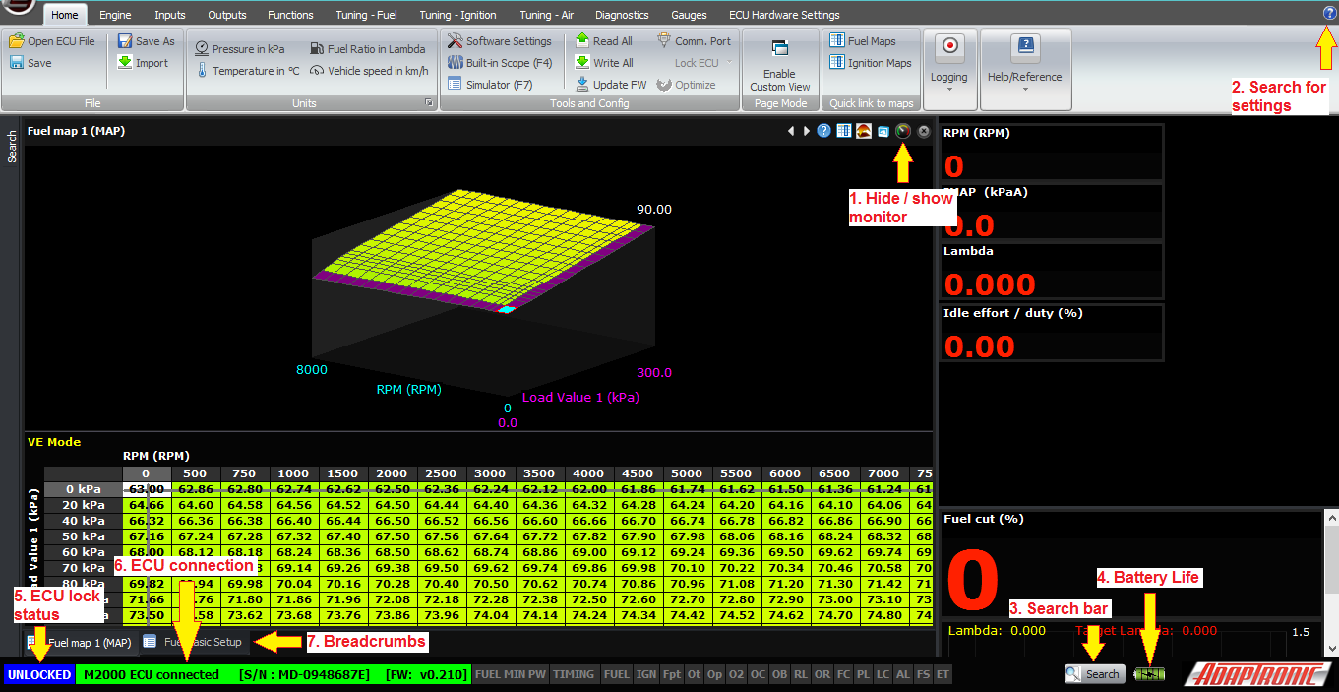This screenshot has height=692, width=1339.
Task: Open the Outputs ribbon tab
Action: (x=227, y=15)
